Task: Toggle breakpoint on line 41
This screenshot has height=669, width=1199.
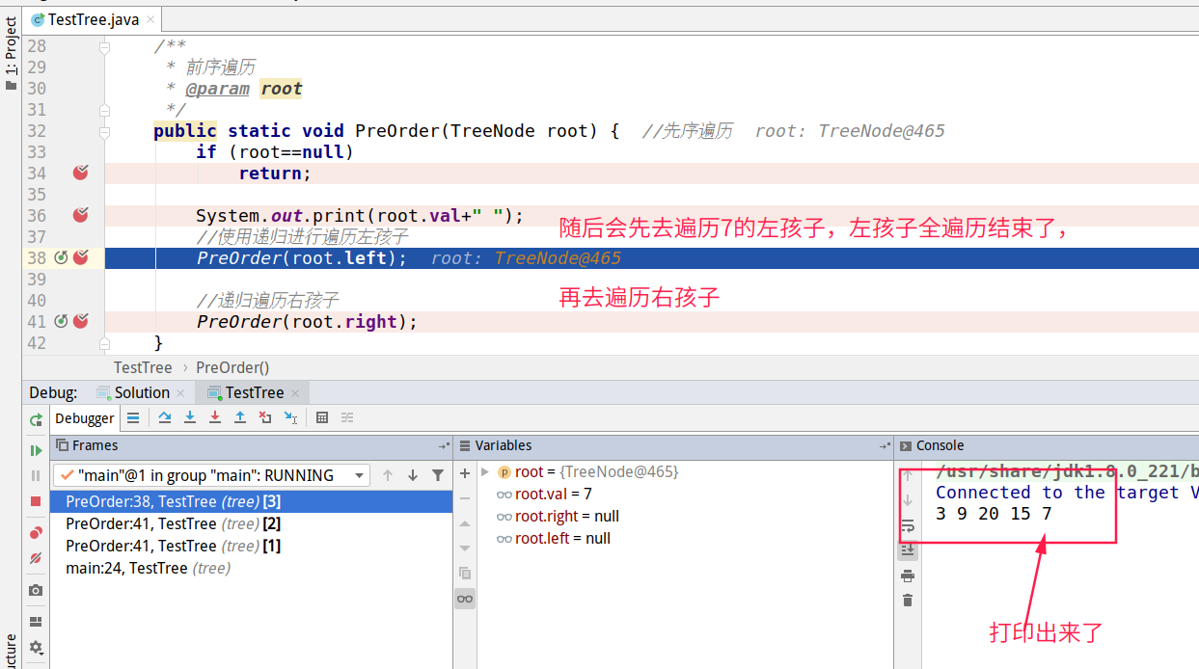Action: pyautogui.click(x=81, y=321)
